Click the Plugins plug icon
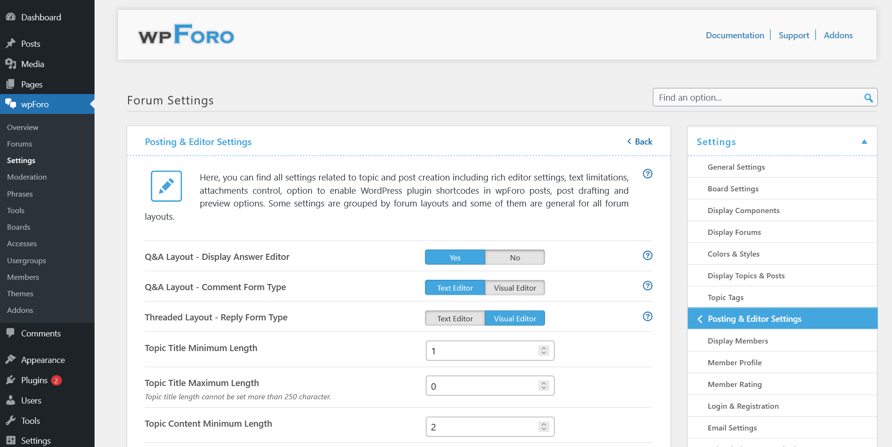892x447 pixels. tap(10, 380)
